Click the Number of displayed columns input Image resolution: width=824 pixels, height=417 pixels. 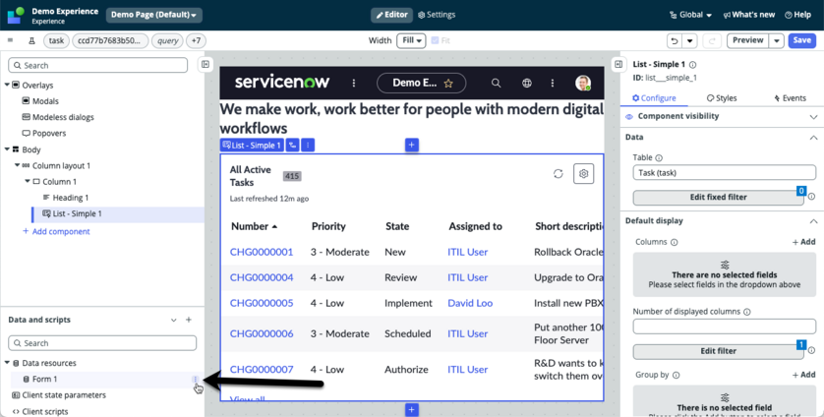click(x=724, y=327)
